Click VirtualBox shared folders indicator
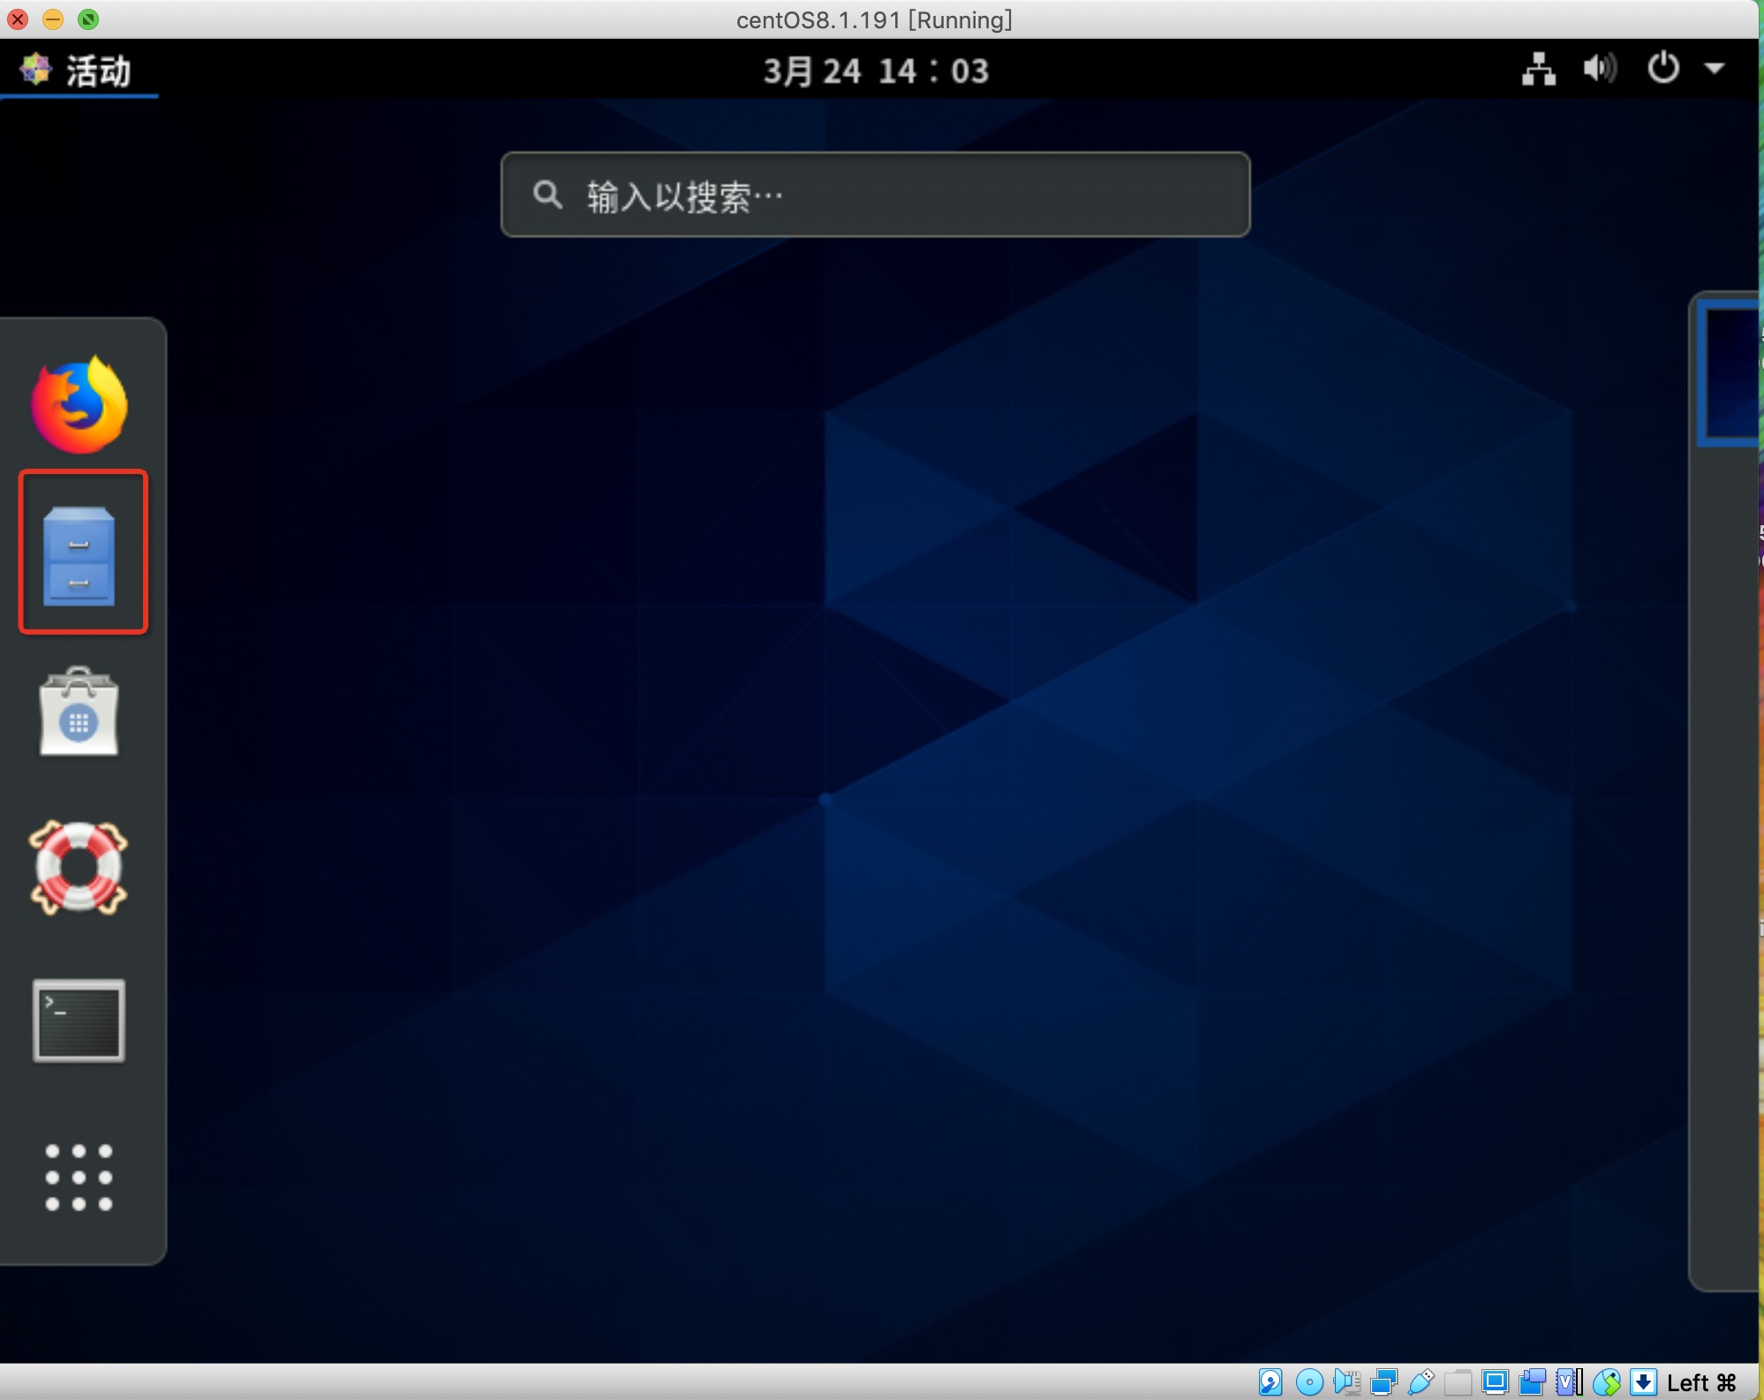The height and width of the screenshot is (1400, 1764). click(1458, 1381)
